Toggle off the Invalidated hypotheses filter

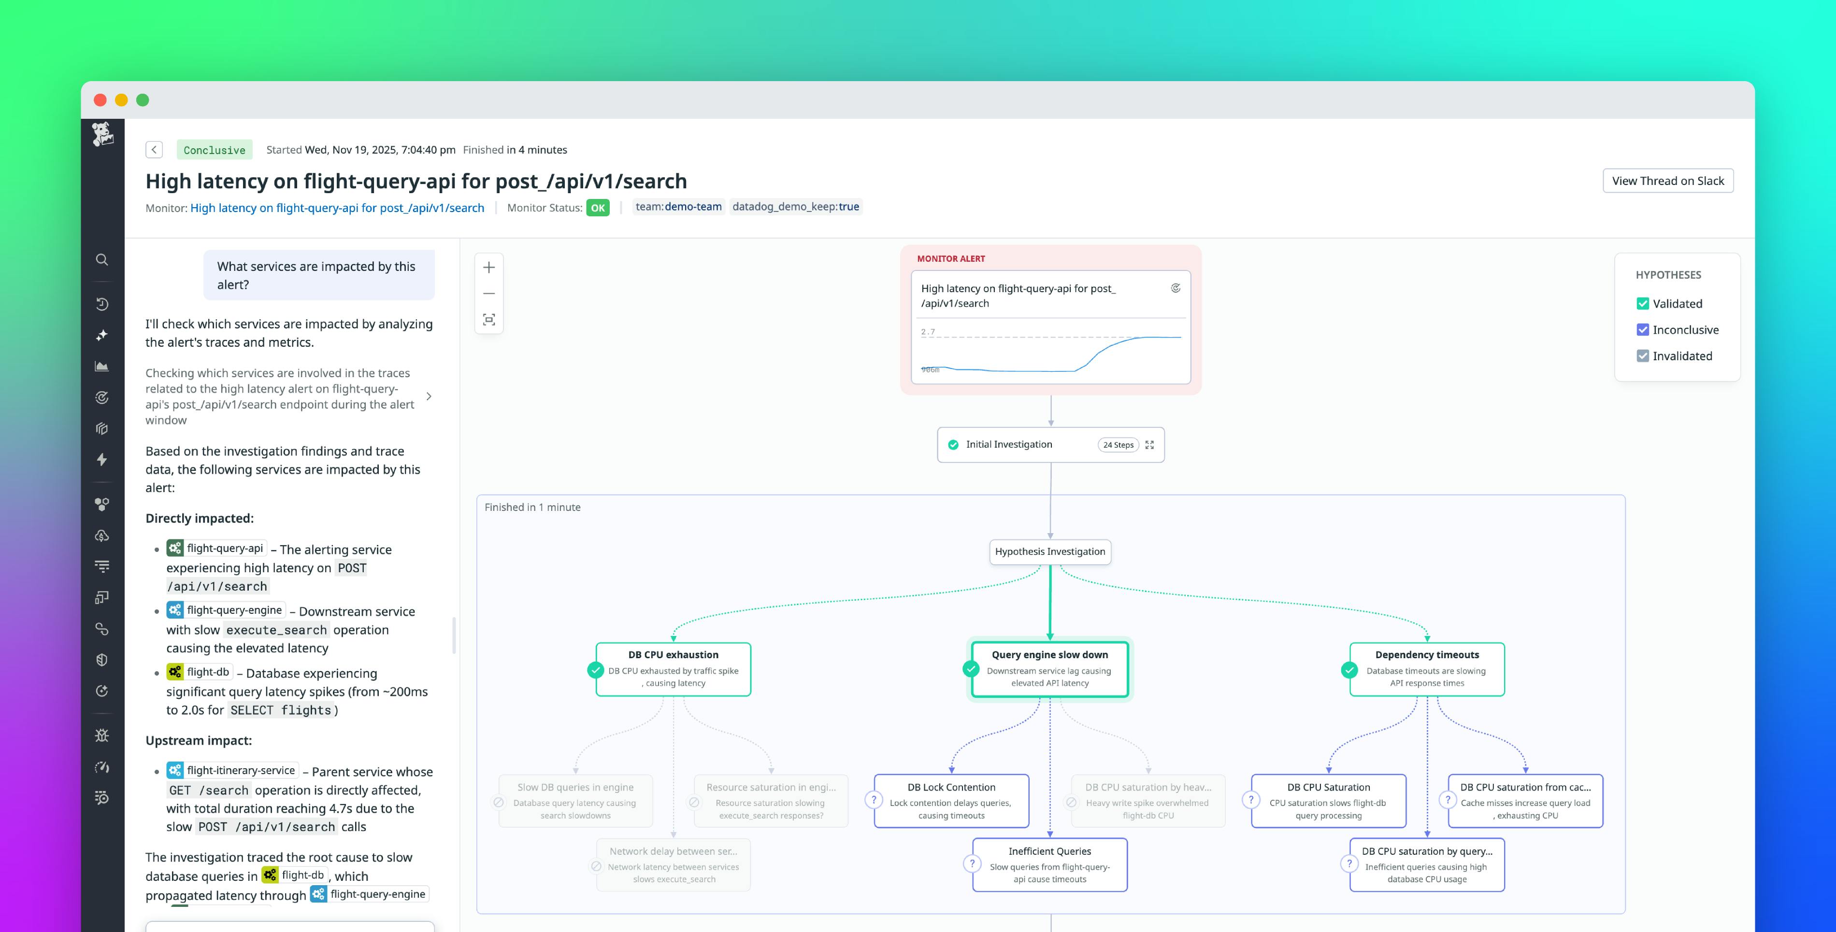[x=1643, y=355]
